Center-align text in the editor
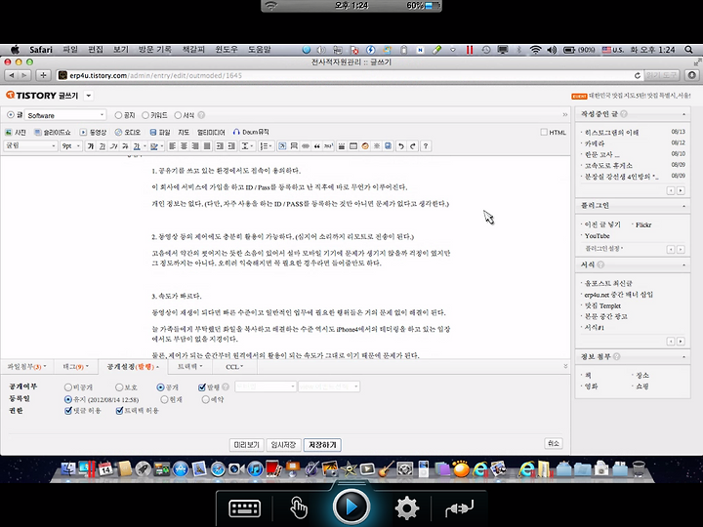 click(x=184, y=146)
